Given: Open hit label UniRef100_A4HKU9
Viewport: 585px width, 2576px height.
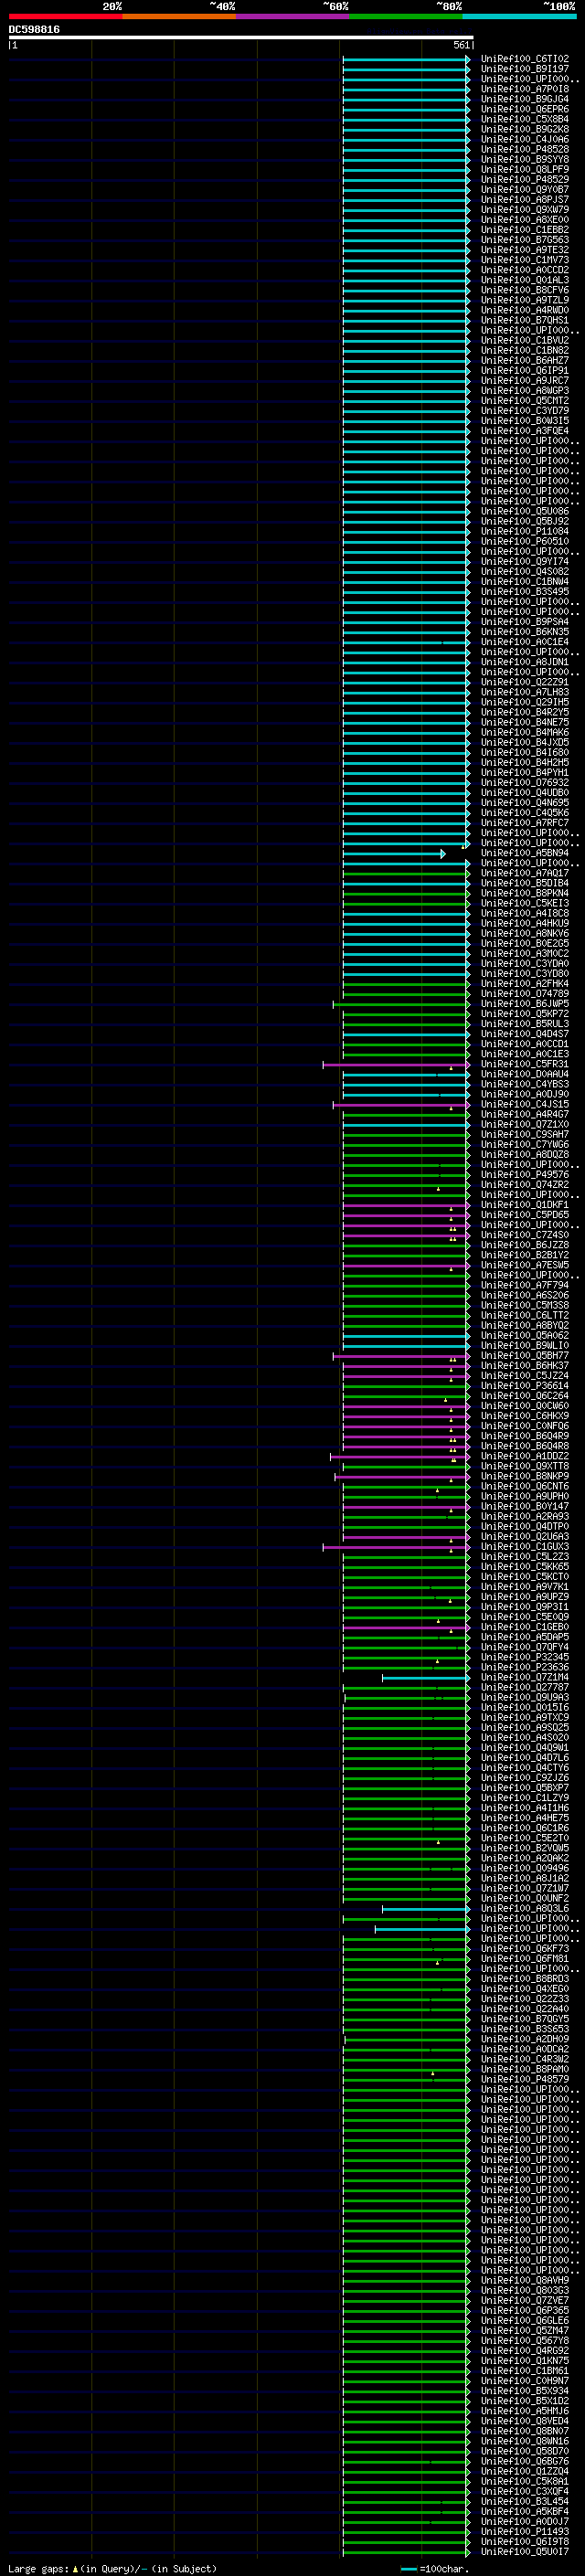Looking at the screenshot, I should click(x=524, y=923).
